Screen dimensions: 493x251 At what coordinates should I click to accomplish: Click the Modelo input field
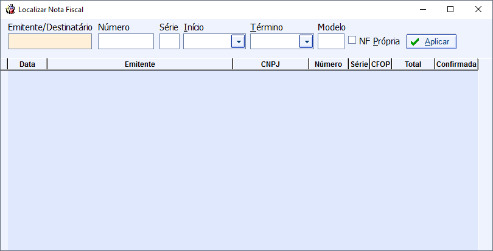coord(331,41)
